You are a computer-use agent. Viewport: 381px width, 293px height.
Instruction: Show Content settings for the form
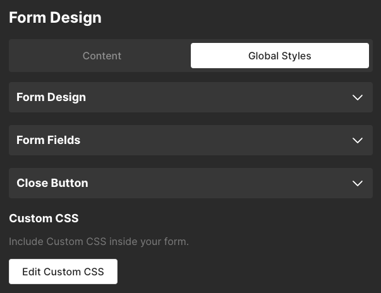point(102,56)
